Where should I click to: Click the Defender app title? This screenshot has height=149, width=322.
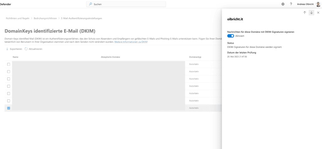coord(6,4)
